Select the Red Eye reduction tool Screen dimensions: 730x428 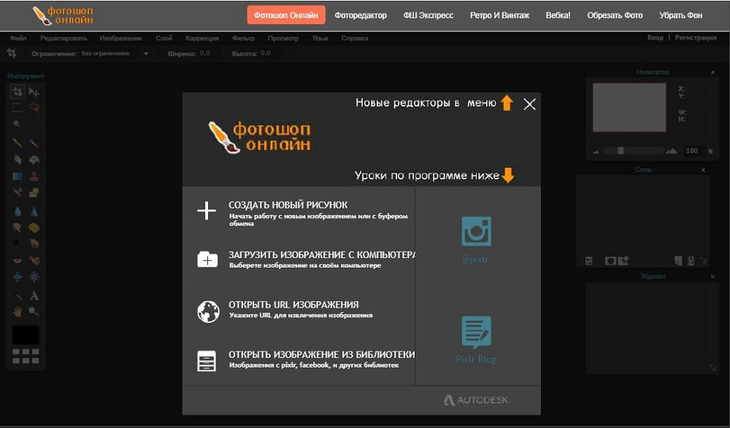coord(18,260)
